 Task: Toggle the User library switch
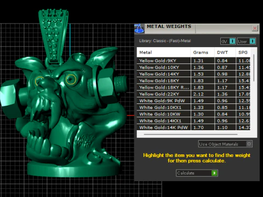(247, 42)
